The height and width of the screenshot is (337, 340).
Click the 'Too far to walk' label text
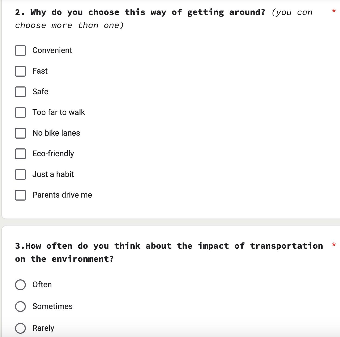58,112
